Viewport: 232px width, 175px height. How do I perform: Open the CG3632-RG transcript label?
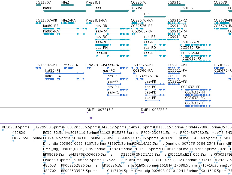point(190,42)
